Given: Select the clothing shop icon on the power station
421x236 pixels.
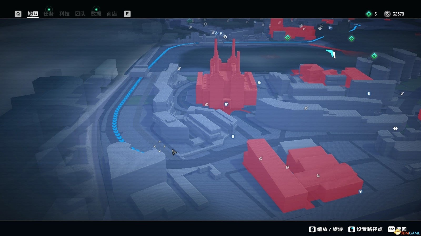Looking at the screenshot, I should 226,104.
